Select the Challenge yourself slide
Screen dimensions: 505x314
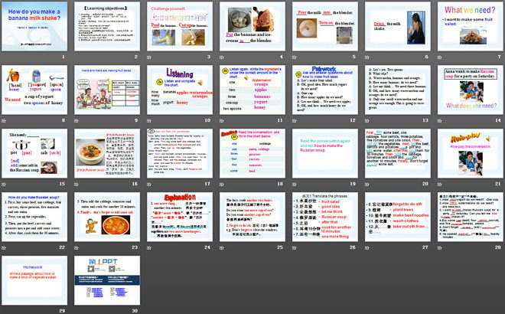point(179,28)
